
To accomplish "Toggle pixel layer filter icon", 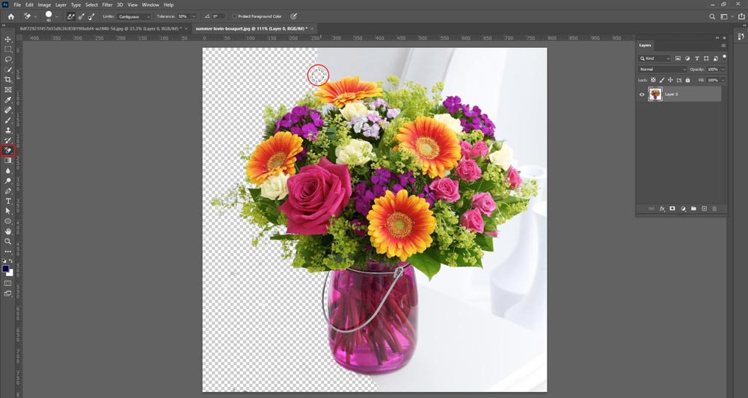I will (678, 58).
